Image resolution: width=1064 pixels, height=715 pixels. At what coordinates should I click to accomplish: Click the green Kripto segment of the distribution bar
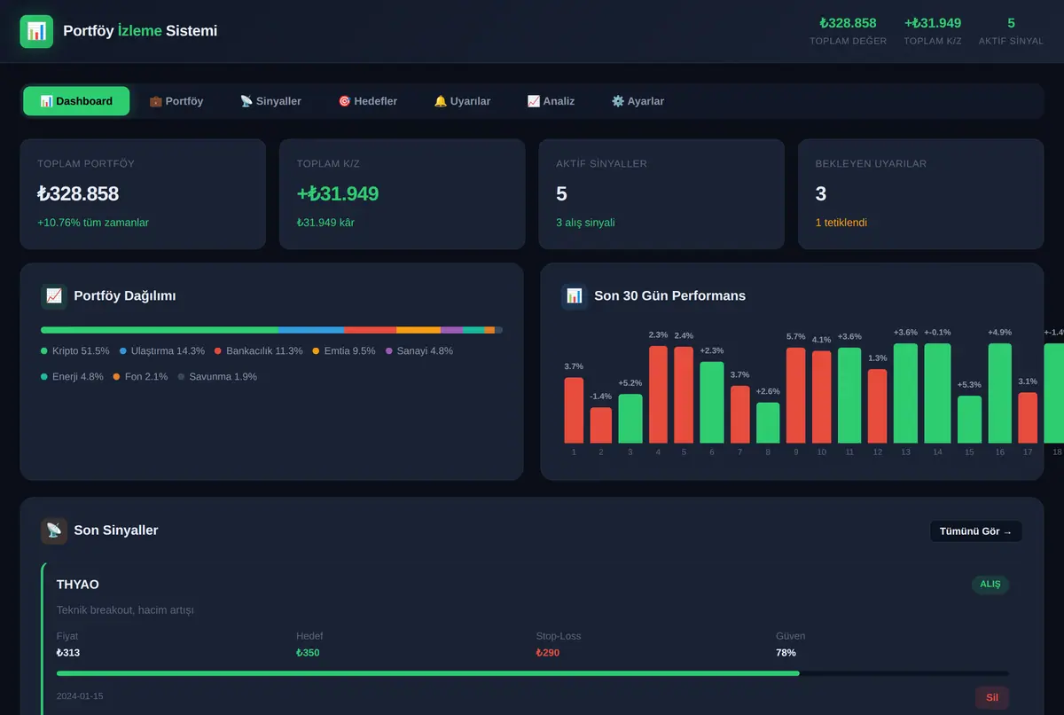coord(160,330)
